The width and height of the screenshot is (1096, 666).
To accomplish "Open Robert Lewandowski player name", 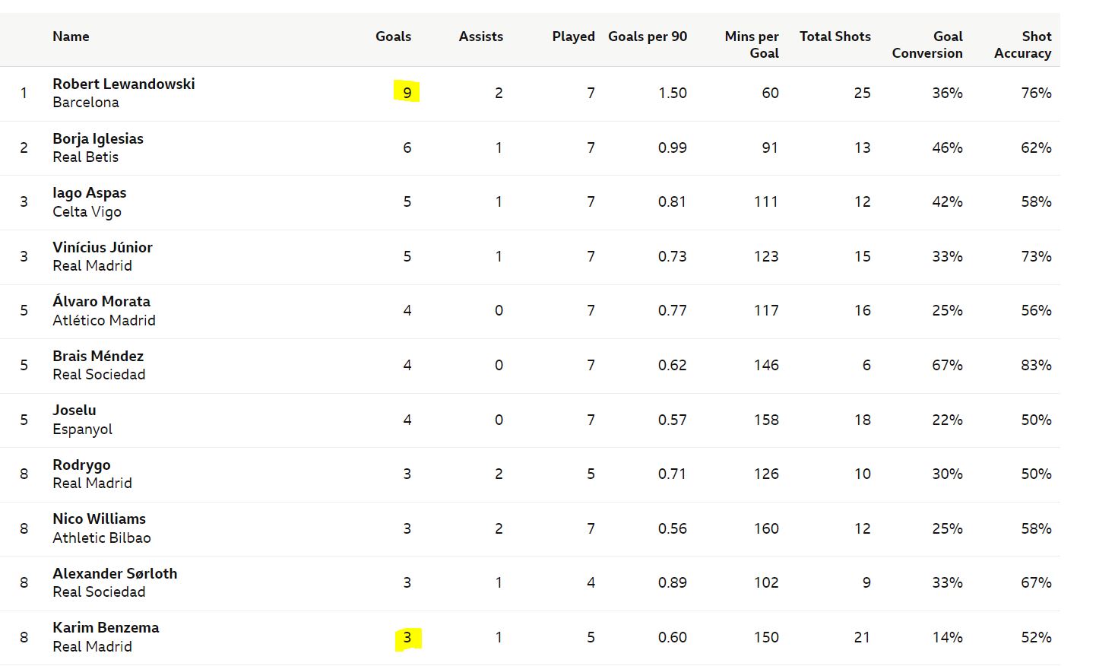I will [x=124, y=84].
